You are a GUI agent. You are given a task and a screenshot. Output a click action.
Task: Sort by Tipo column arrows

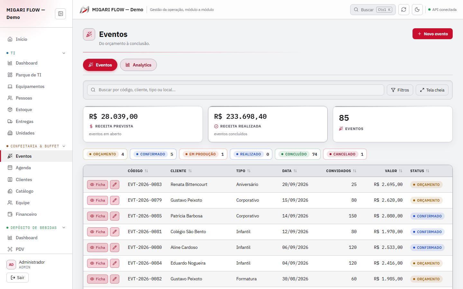tap(249, 171)
